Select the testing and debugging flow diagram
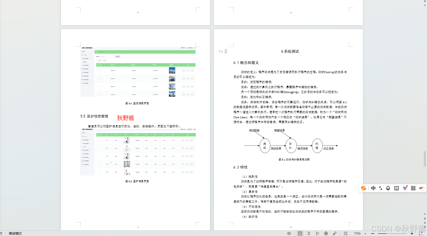 [x=291, y=141]
